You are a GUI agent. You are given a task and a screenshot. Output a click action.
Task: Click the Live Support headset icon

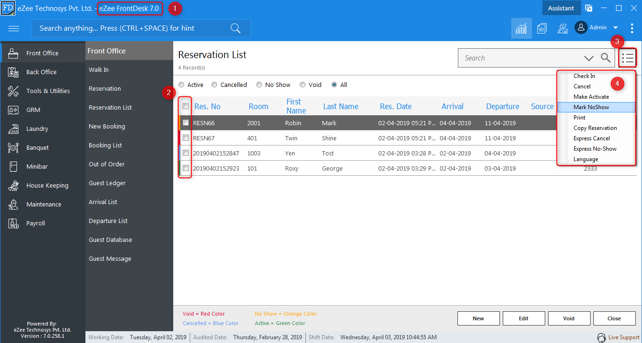pos(601,337)
